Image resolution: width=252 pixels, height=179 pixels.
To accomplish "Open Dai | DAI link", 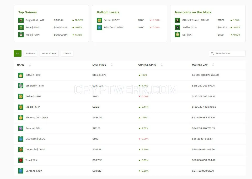I will pyautogui.click(x=187, y=34).
